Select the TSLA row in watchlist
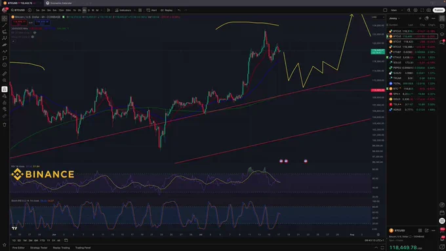 pos(412,105)
